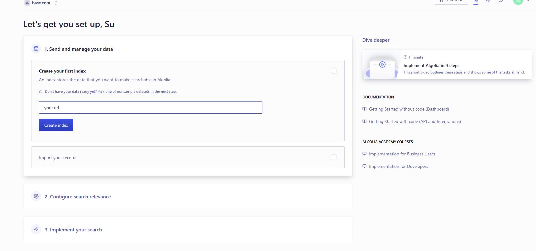This screenshot has width=536, height=251.
Task: Toggle the Create your first index completion circle
Action: click(x=334, y=71)
